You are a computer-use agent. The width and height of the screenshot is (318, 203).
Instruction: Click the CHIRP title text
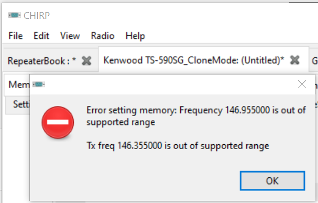point(37,16)
